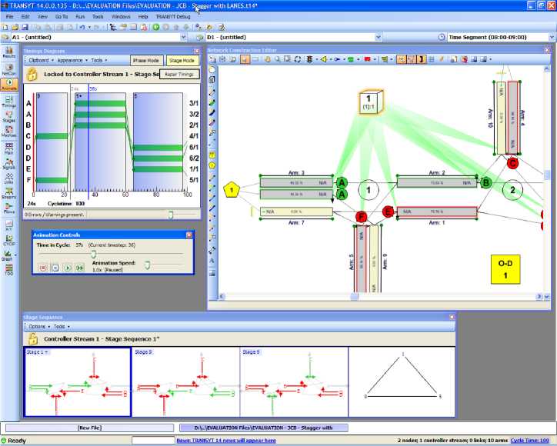Open the File menu
This screenshot has width=557, height=446.
click(x=9, y=17)
